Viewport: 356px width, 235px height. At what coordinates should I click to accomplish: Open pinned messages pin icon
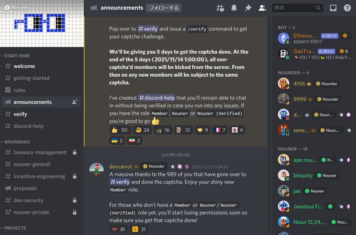pos(248,8)
